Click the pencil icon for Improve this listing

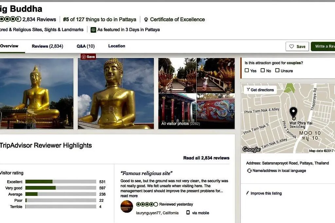(x=247, y=193)
